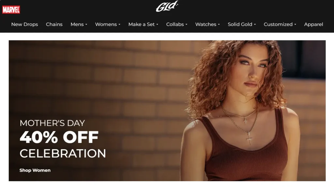Open the Customized dropdown
Image resolution: width=334 pixels, height=187 pixels.
click(x=280, y=24)
